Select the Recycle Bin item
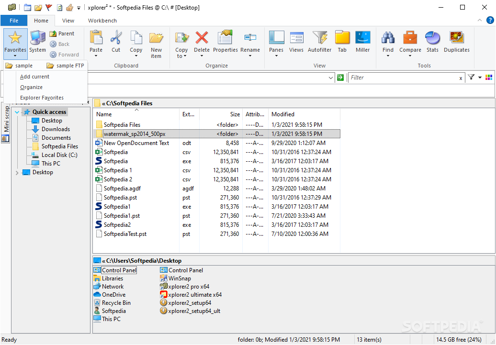 113,303
